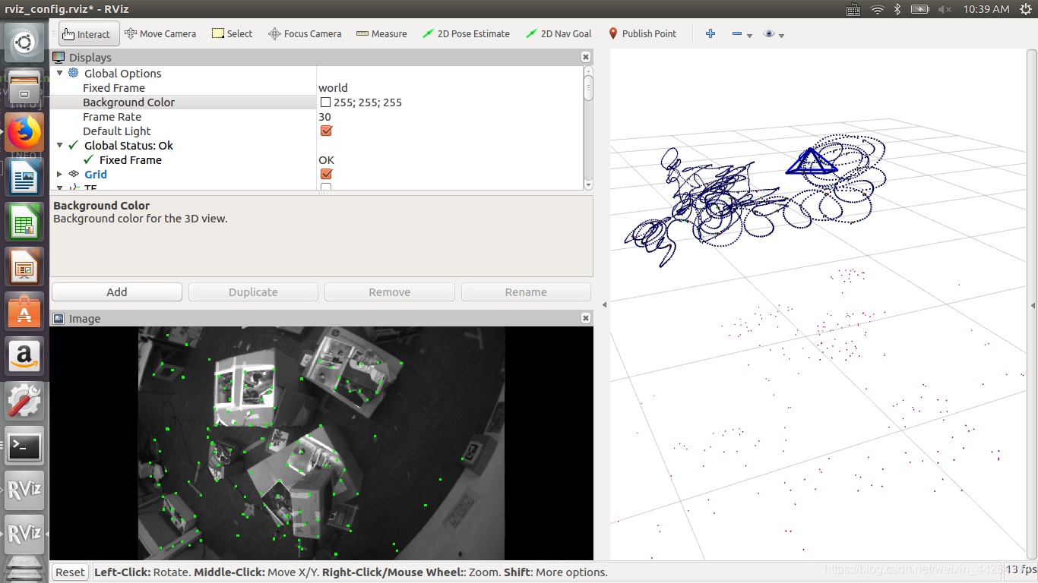Edit the Fixed Frame value 'world'
The height and width of the screenshot is (583, 1038).
[x=449, y=87]
